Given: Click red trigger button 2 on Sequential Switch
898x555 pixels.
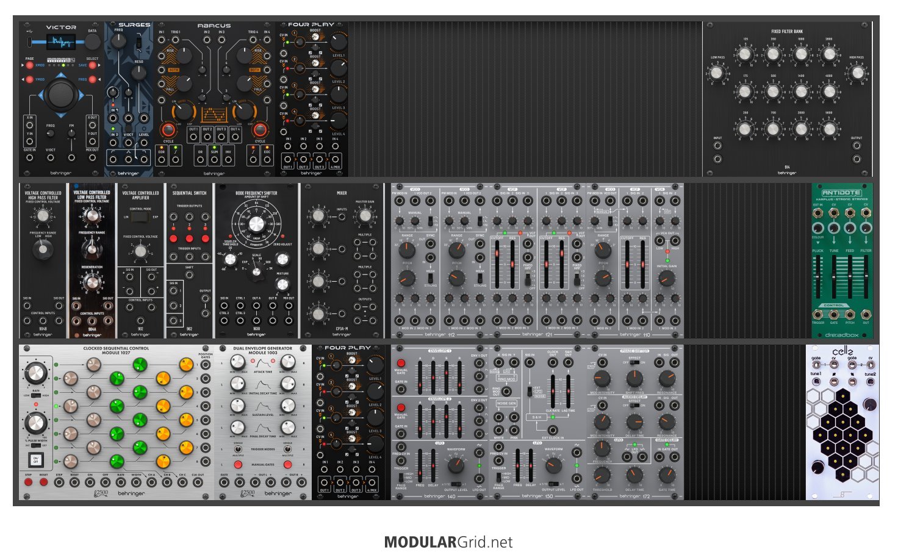Looking at the screenshot, I should click(189, 238).
